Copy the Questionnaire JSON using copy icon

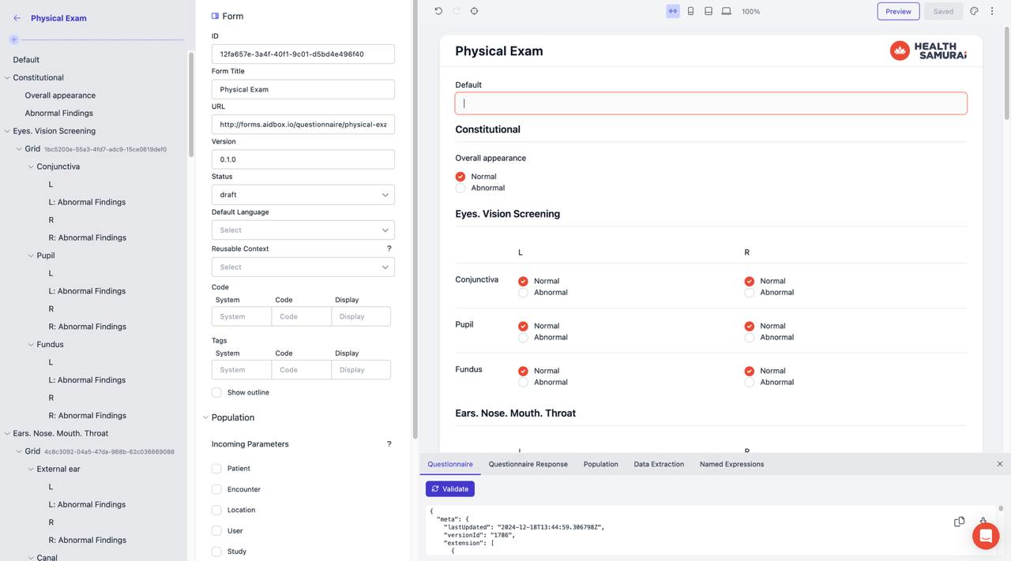[x=959, y=522]
